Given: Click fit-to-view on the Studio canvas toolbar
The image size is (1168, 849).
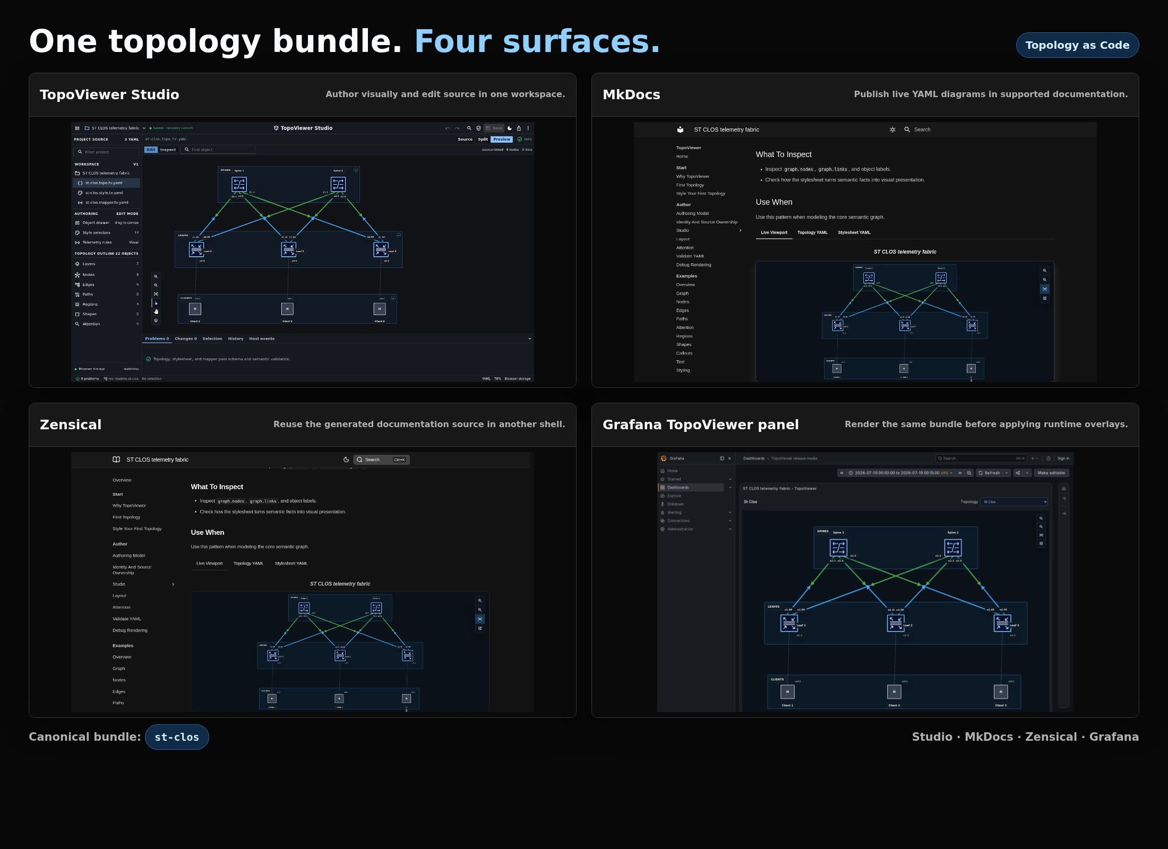Looking at the screenshot, I should pos(156,294).
